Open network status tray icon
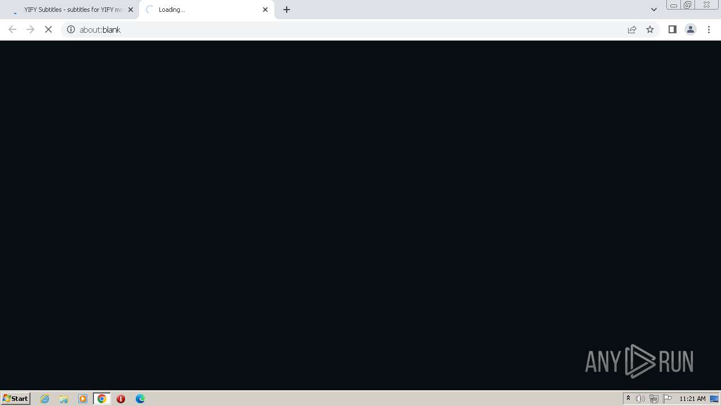 point(654,399)
